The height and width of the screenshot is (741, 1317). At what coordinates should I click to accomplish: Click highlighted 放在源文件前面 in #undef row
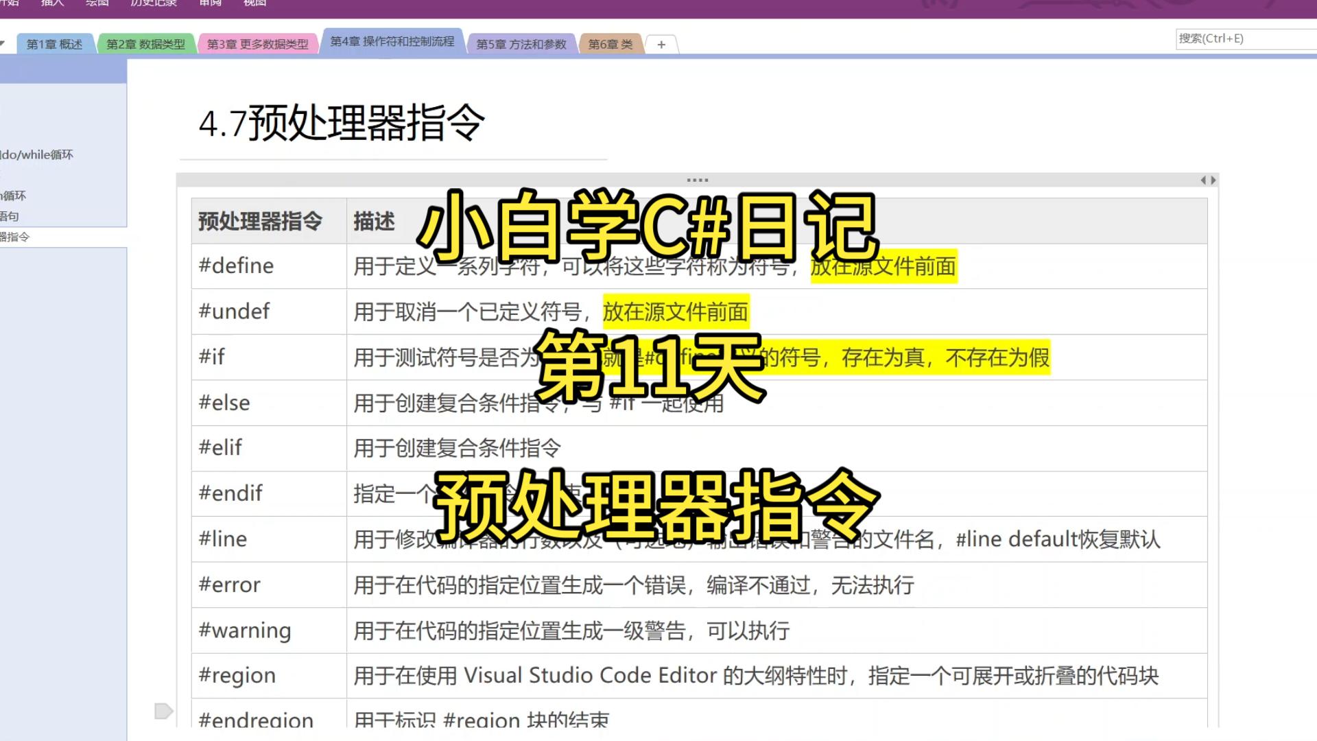pyautogui.click(x=676, y=312)
